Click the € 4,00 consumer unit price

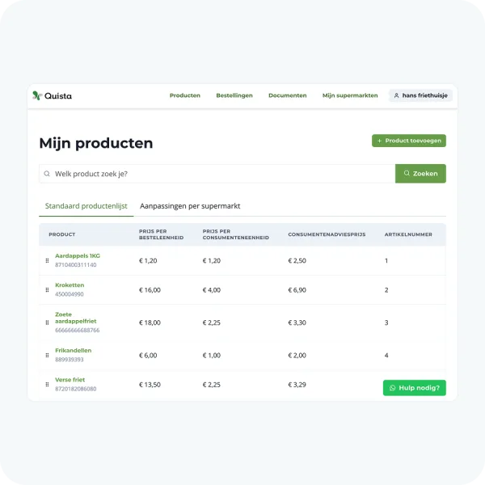pos(212,290)
